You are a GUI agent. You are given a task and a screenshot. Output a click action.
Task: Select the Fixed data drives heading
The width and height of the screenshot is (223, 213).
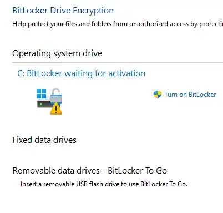point(44,140)
